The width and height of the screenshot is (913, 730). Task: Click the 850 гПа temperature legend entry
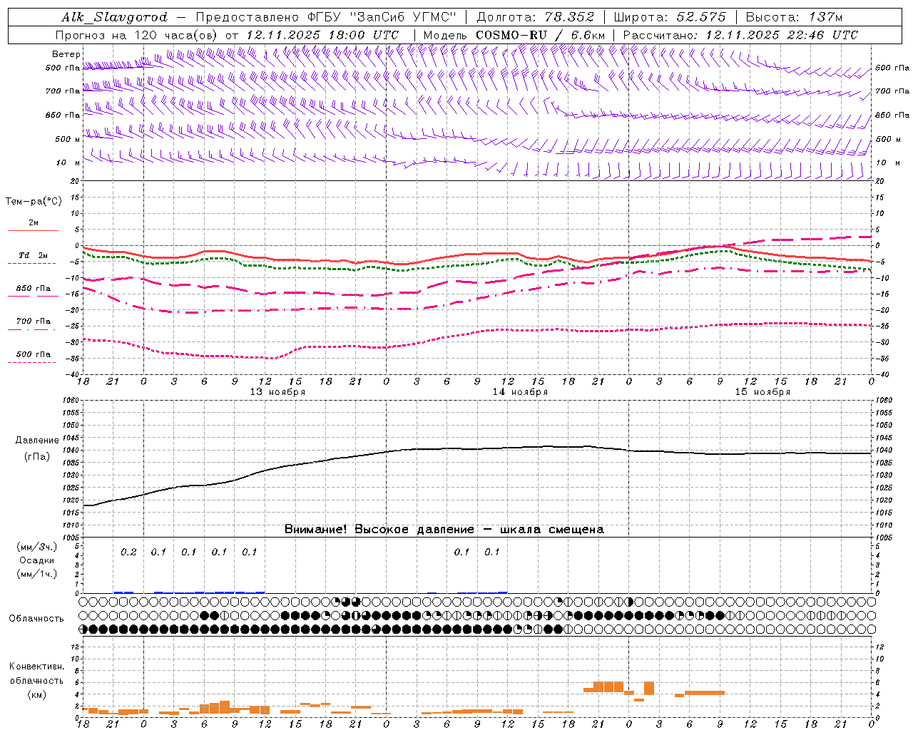pos(34,289)
